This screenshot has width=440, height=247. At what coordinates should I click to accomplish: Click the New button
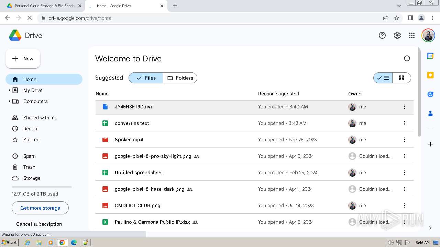coord(23,59)
